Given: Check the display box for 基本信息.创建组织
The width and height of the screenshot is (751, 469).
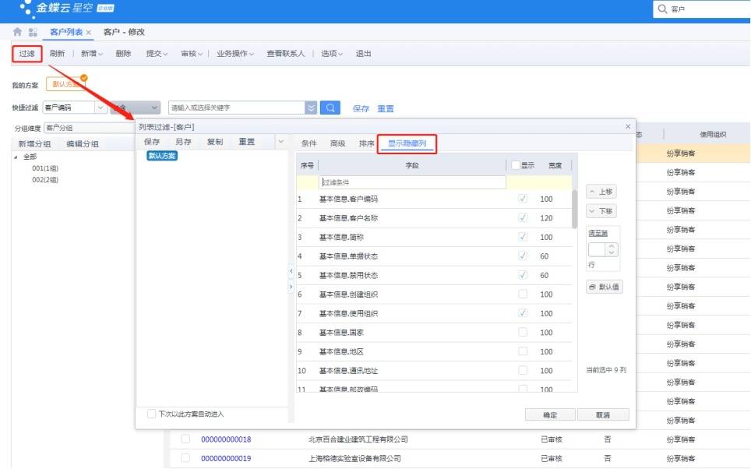Looking at the screenshot, I should tap(523, 294).
